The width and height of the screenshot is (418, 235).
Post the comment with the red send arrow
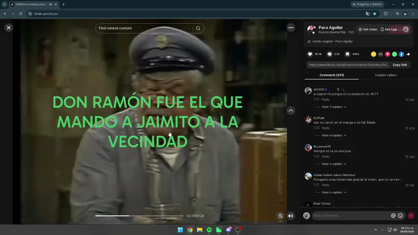coord(411,216)
